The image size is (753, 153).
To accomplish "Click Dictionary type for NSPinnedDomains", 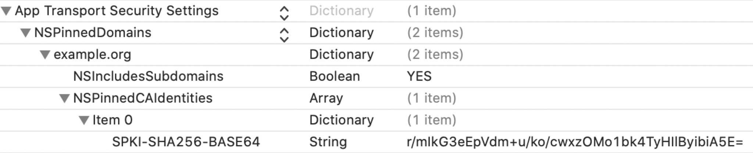I will click(342, 33).
